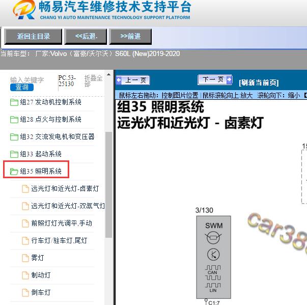Image resolution: width=307 pixels, height=305 pixels.
Task: Click the document icon beside 前照灯灯光调平,手动
Action: (25, 224)
